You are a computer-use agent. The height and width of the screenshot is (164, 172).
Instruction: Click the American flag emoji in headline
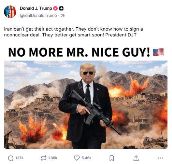tap(158, 52)
